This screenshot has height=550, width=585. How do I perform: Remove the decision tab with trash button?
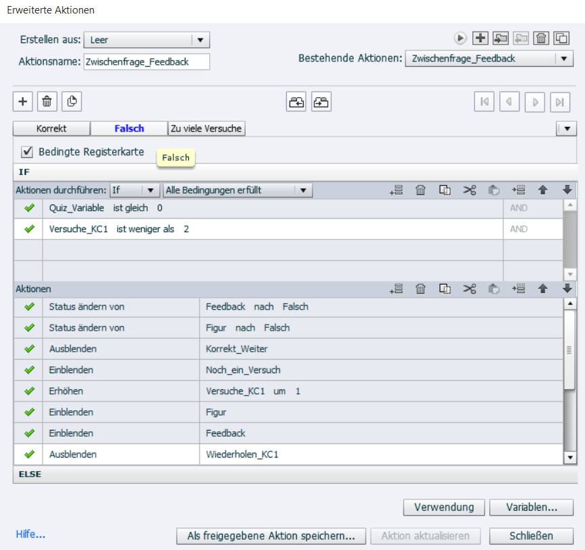47,101
